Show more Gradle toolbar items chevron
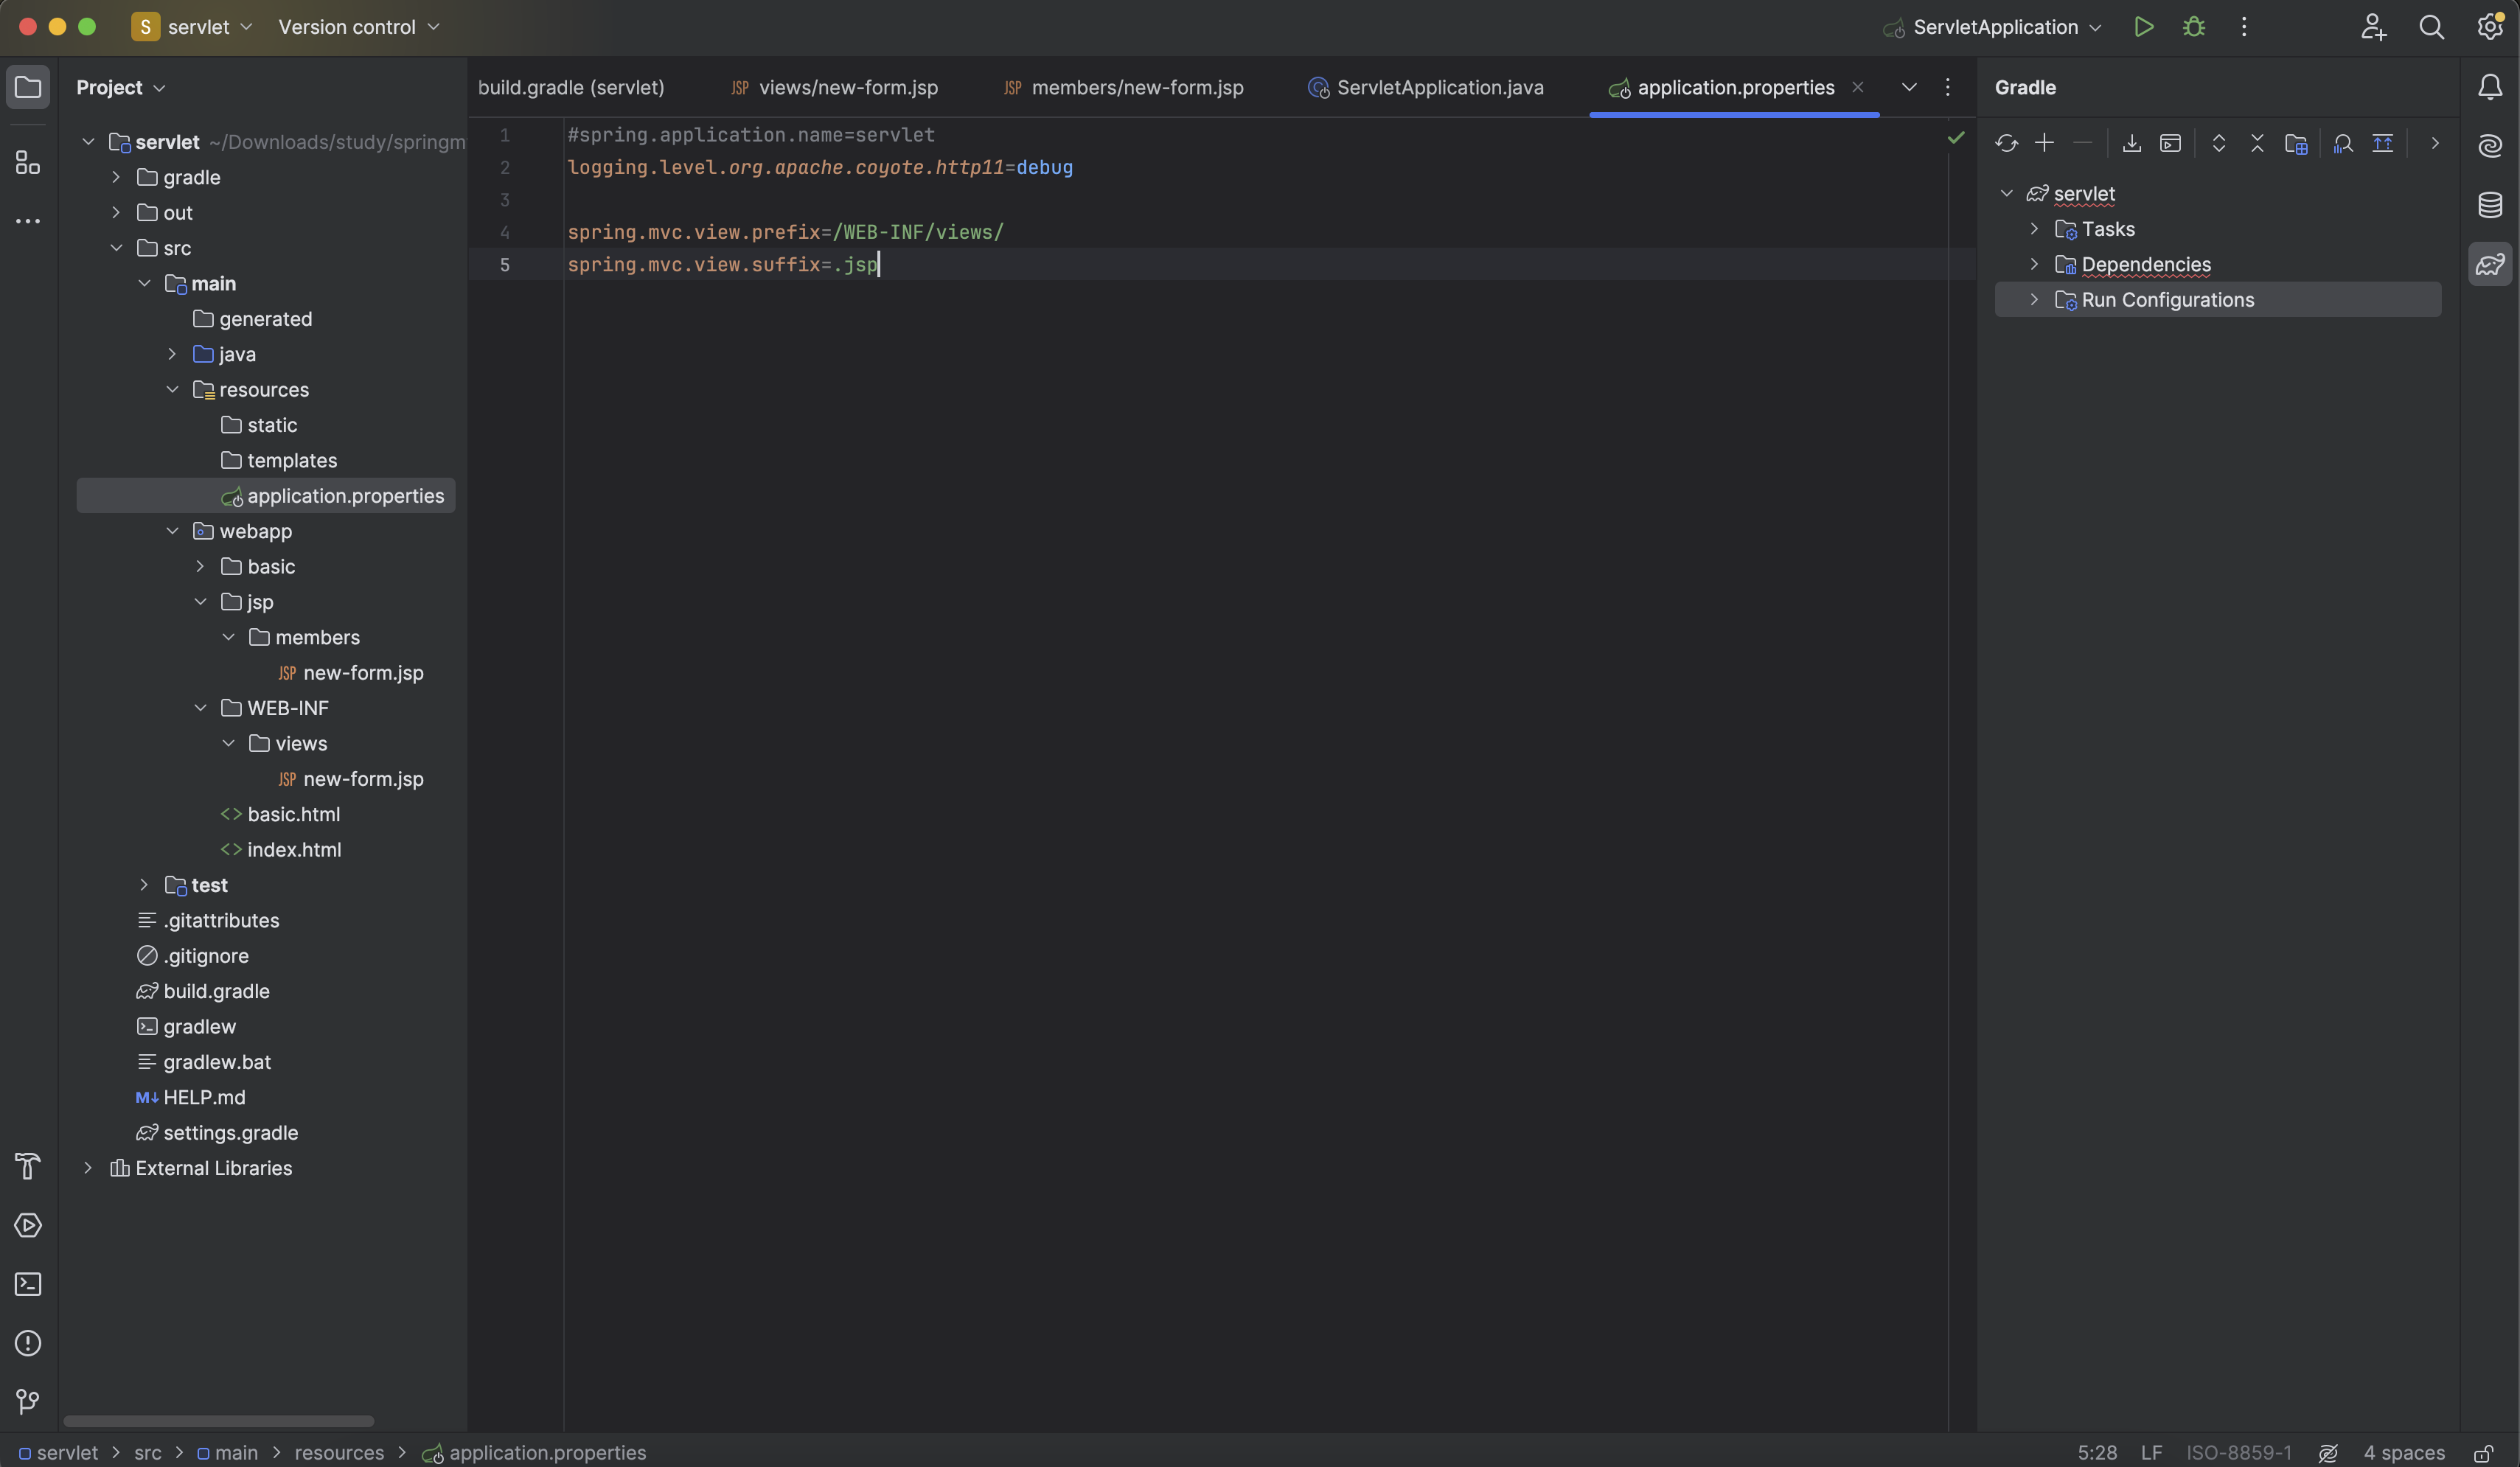Viewport: 2520px width, 1467px height. [2435, 143]
